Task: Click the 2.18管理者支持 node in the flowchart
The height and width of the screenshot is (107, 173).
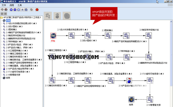Action: tap(150, 99)
